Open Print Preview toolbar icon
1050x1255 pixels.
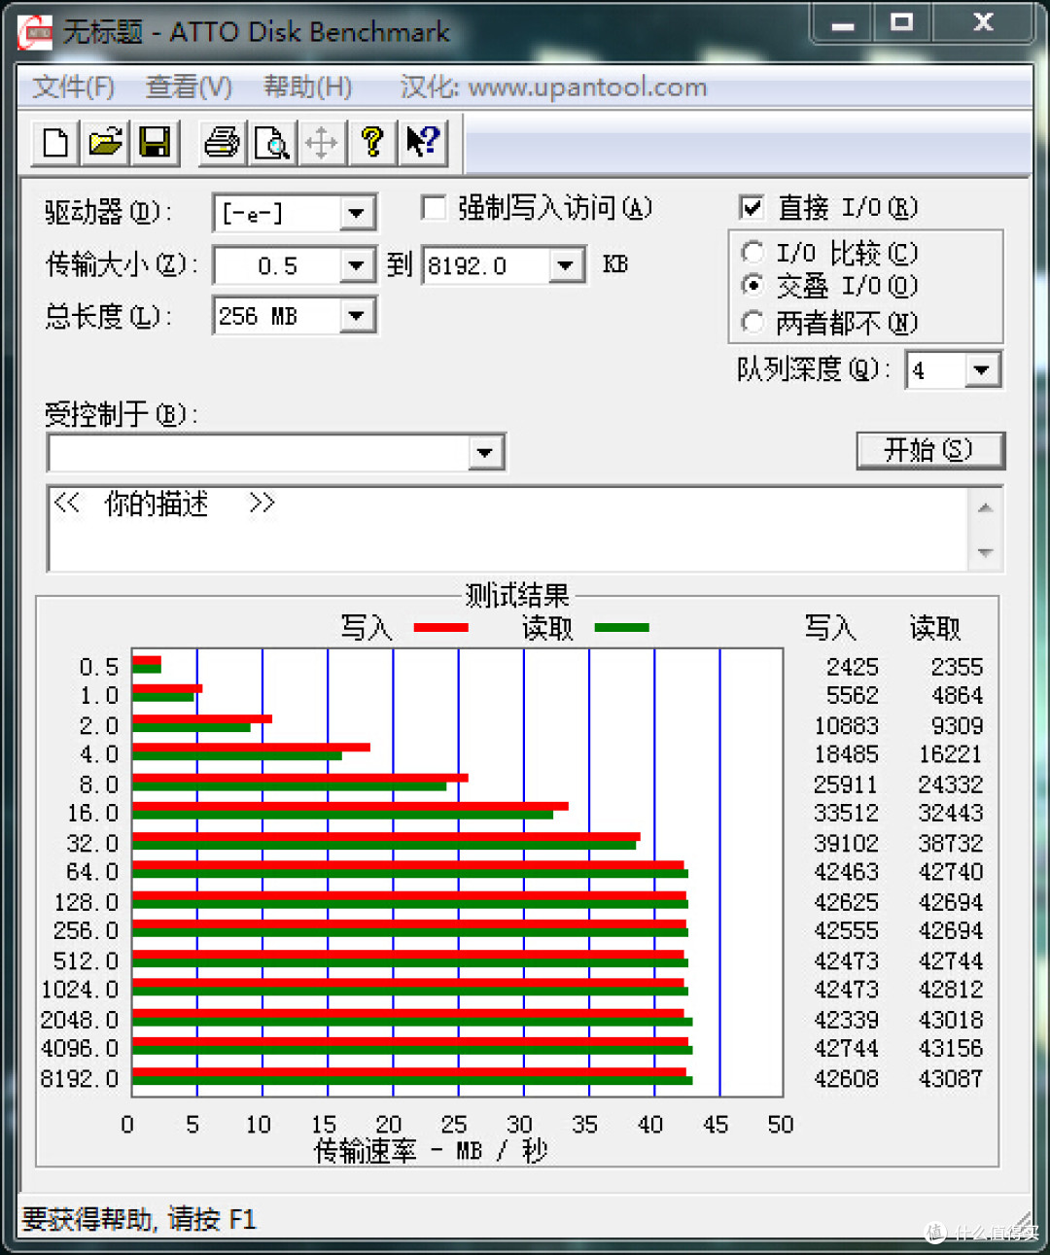coord(271,143)
